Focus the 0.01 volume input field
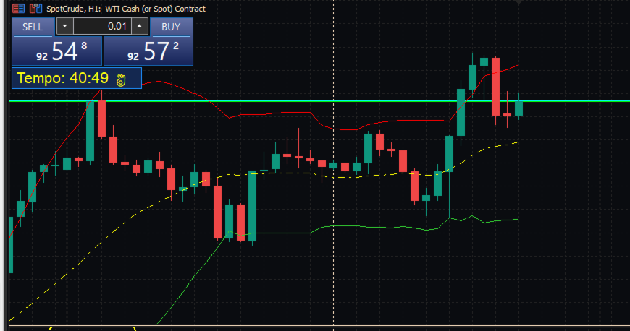The height and width of the screenshot is (331, 630). coord(102,27)
